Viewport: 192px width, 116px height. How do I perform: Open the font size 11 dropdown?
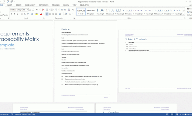point(27,10)
